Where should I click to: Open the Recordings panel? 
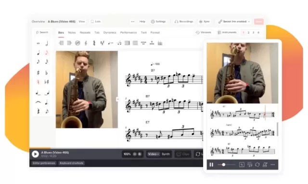tap(184, 22)
